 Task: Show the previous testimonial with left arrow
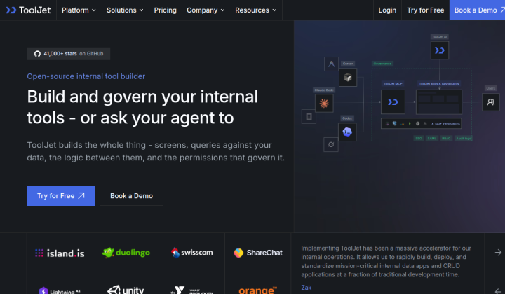[498, 291]
